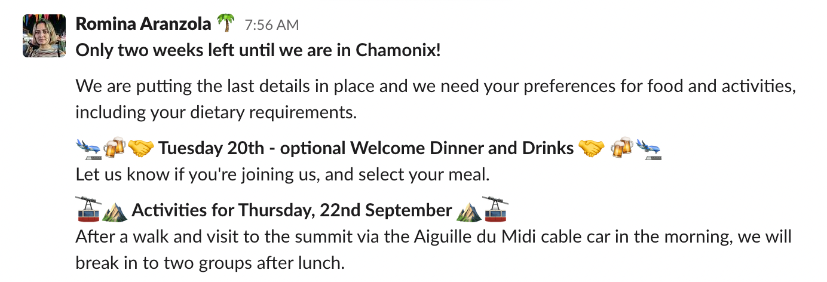The width and height of the screenshot is (827, 282).
Task: Click the bold Chamonix countdown headline
Action: coord(258,50)
